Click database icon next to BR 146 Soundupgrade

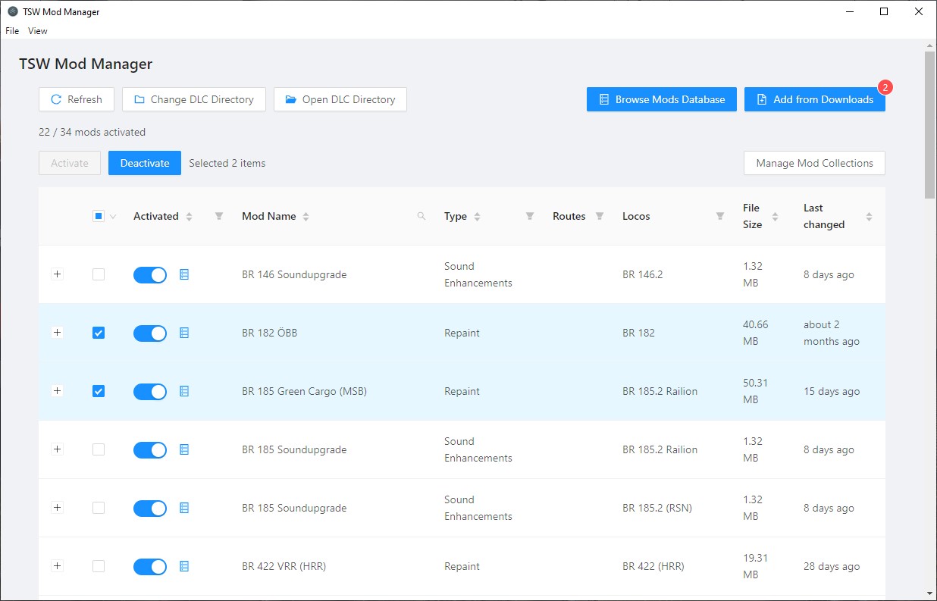pyautogui.click(x=184, y=274)
